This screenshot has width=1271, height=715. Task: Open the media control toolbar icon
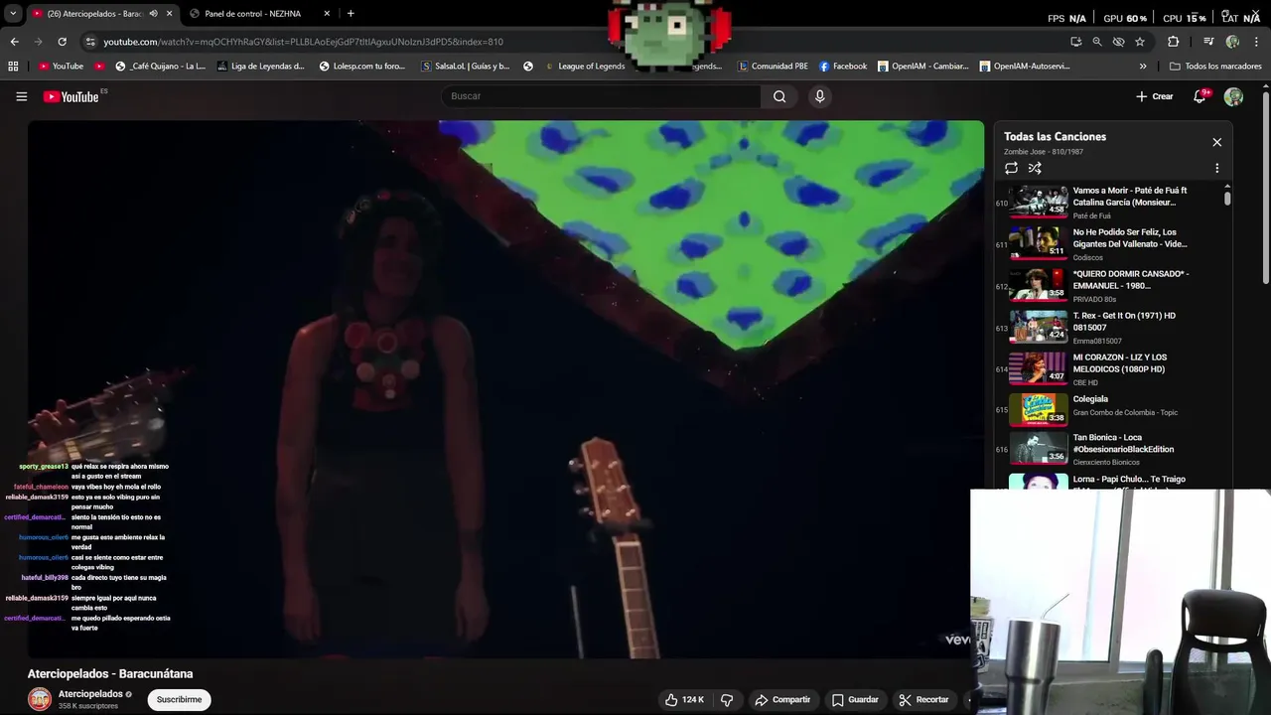(1208, 42)
